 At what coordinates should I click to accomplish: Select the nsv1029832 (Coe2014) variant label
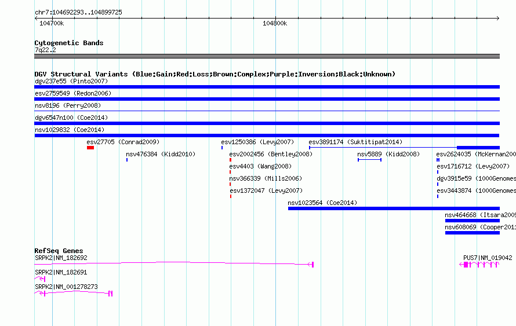pyautogui.click(x=70, y=130)
